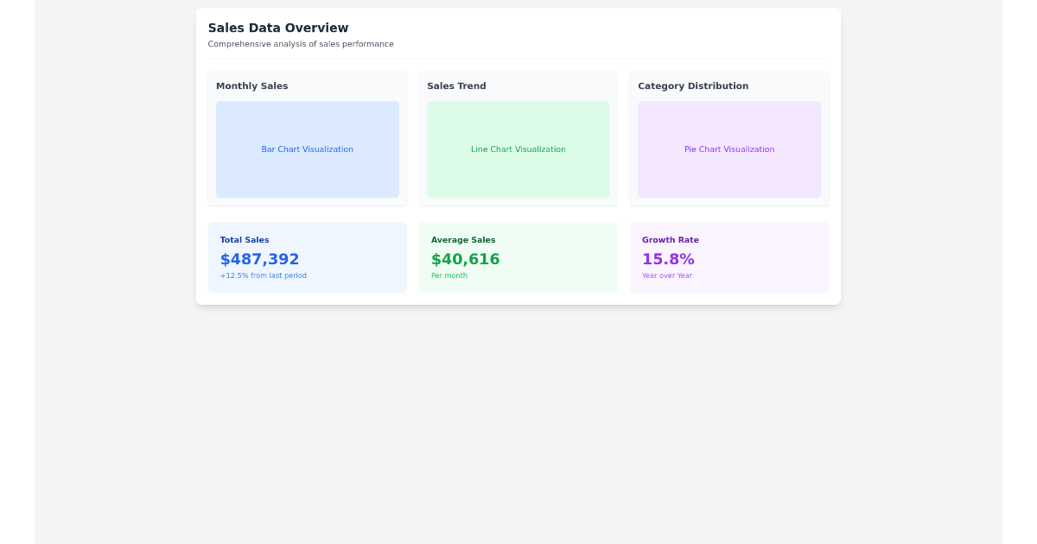1037x544 pixels.
Task: Click the Year over Year label
Action: (667, 275)
